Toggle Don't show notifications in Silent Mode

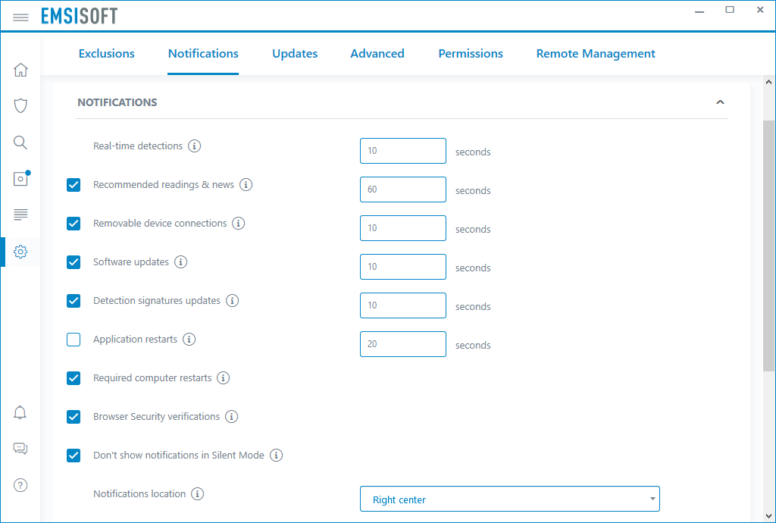(x=74, y=456)
